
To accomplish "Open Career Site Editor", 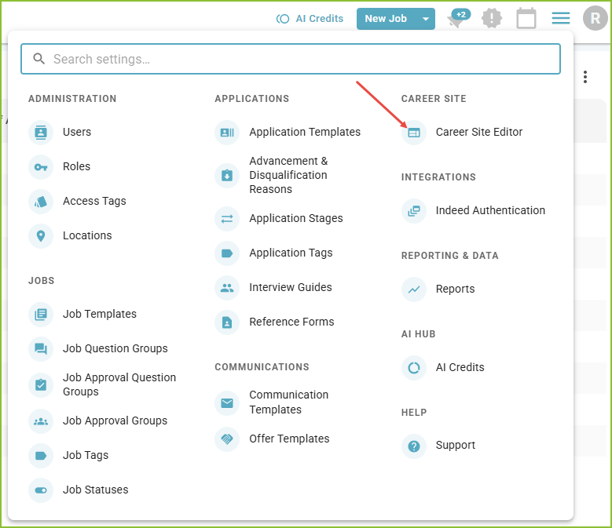I will point(479,132).
